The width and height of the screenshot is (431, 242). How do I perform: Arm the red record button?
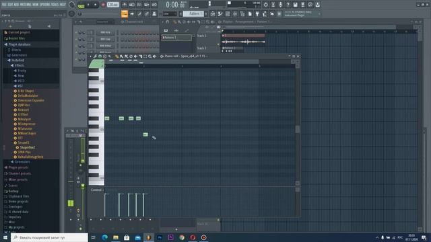pyautogui.click(x=103, y=5)
